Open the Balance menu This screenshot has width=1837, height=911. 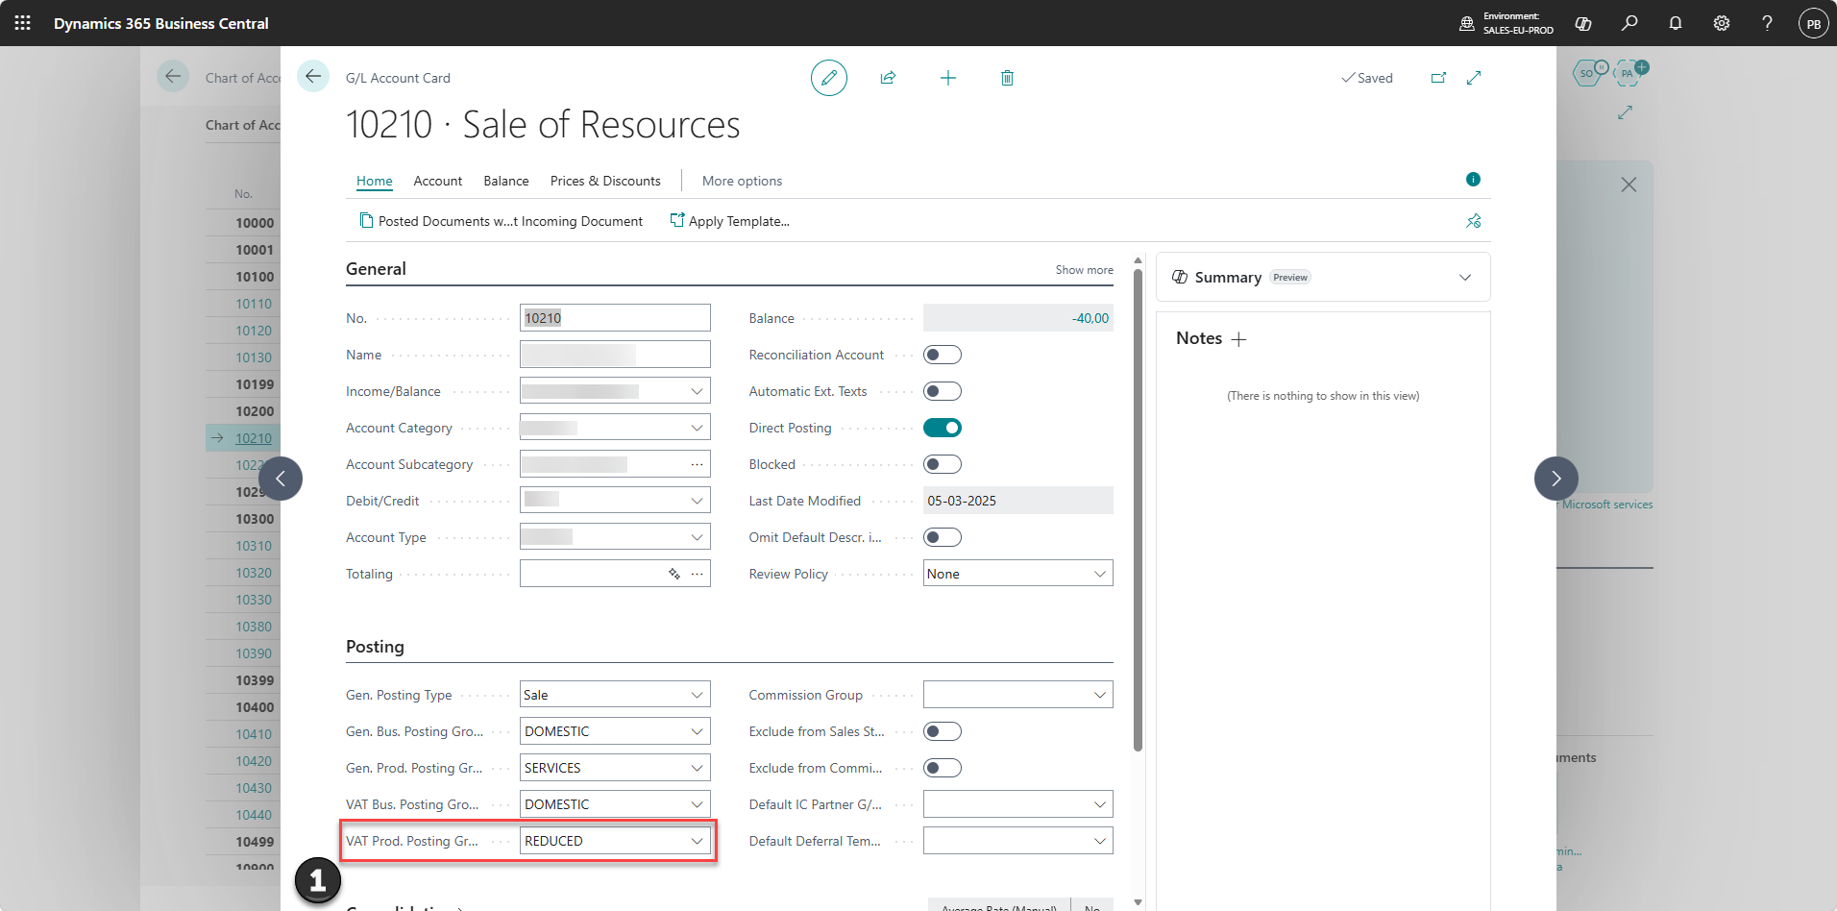pos(506,181)
